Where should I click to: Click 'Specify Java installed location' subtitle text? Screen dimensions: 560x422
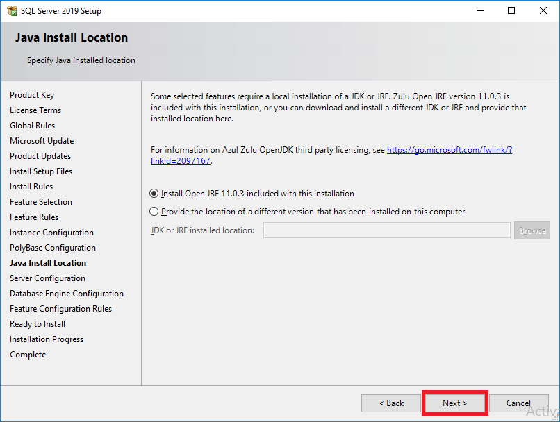pyautogui.click(x=81, y=60)
